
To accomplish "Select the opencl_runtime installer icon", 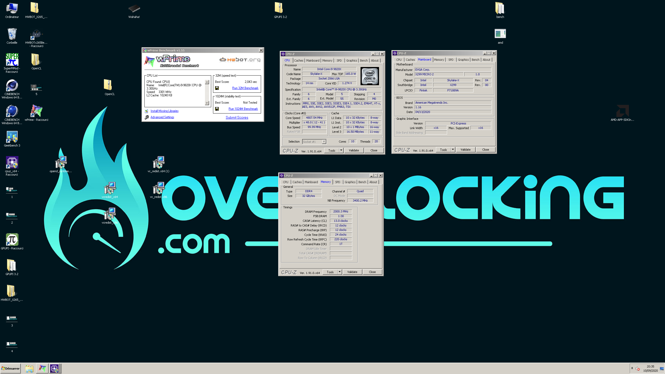I will coord(61,164).
